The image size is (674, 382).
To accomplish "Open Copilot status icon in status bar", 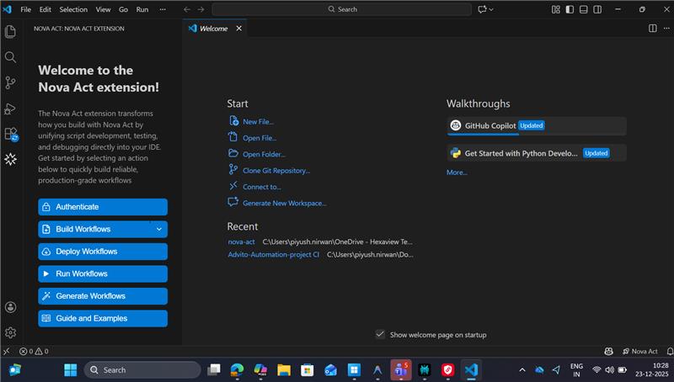I will [x=608, y=351].
